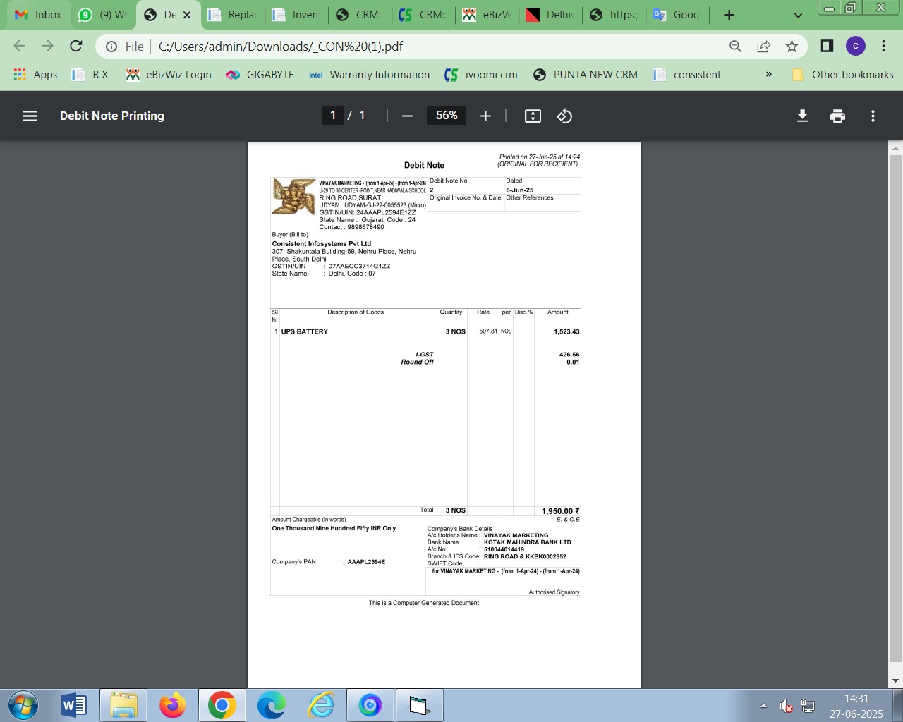Screen dimensions: 903x722
Task: Switch to the eBizWiz tab
Action: (x=487, y=15)
